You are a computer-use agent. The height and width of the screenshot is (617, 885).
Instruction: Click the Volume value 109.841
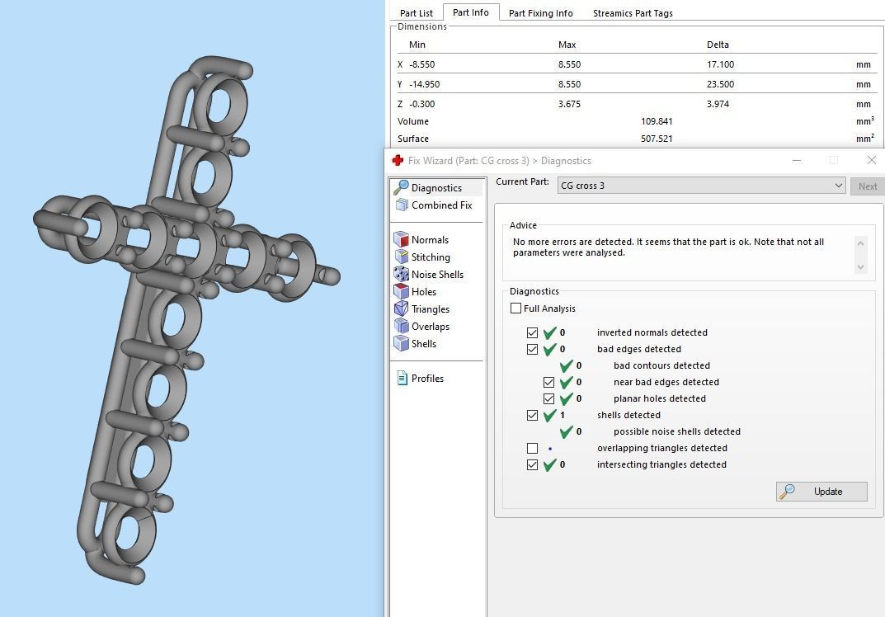(657, 121)
